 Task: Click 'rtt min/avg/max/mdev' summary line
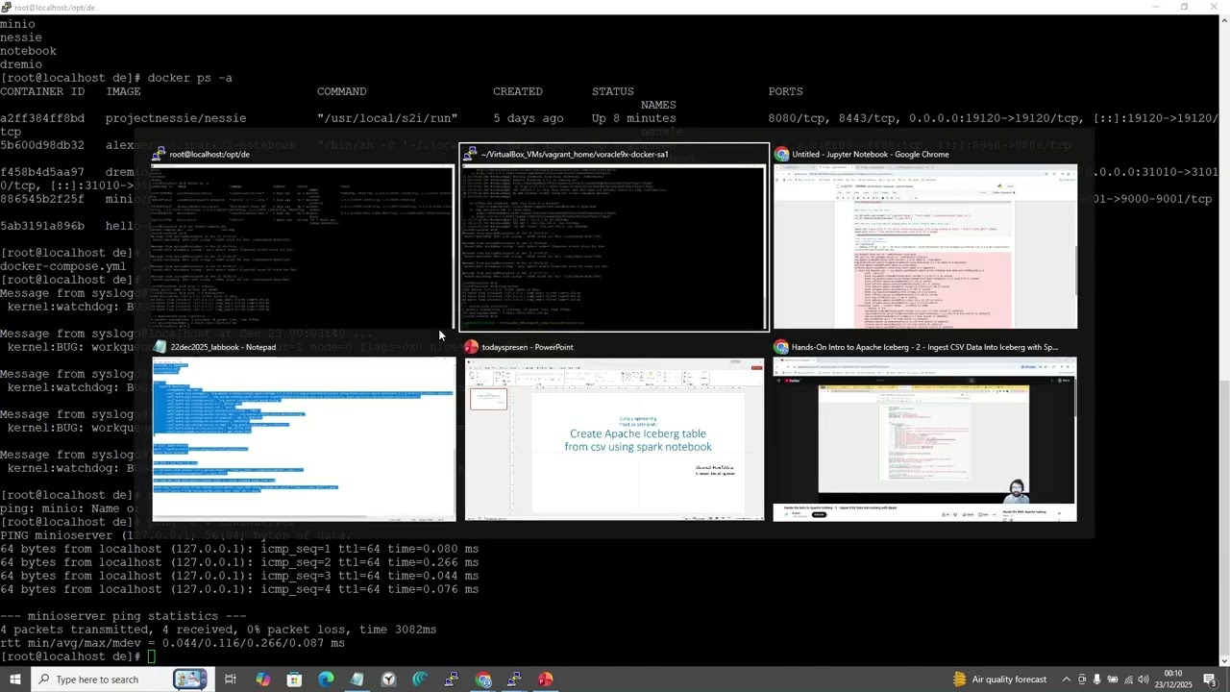173,643
